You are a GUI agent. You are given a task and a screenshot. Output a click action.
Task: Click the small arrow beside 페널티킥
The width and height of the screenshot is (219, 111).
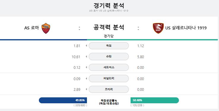[86, 78]
